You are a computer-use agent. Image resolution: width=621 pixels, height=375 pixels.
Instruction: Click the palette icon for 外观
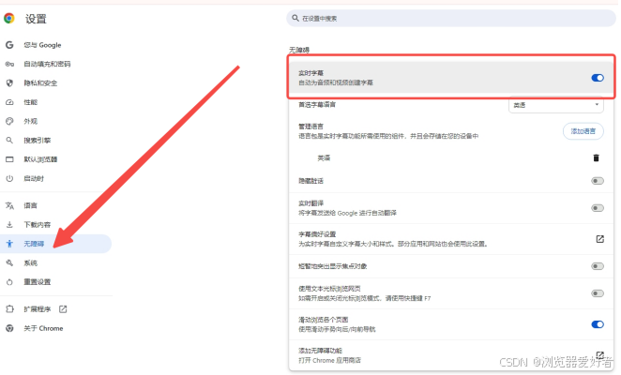click(9, 121)
